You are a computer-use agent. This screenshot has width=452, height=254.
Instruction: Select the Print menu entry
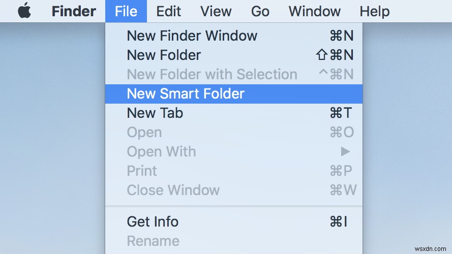pos(142,171)
